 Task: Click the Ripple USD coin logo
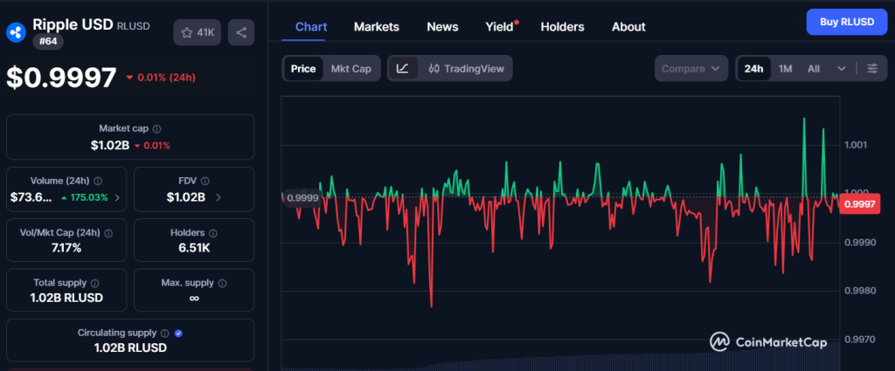pyautogui.click(x=16, y=32)
